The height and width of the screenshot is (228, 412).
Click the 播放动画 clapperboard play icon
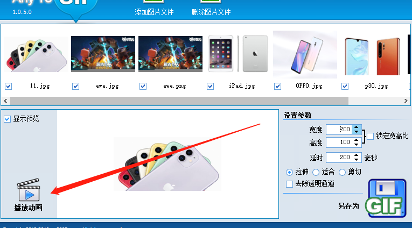point(29,190)
